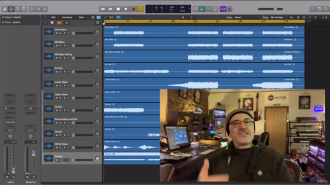Open the List Editors button
Image resolution: width=330 pixels, height=185 pixels.
pos(313,9)
